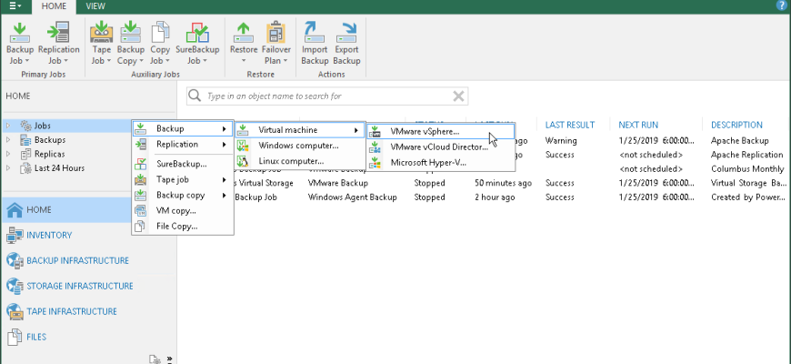Image resolution: width=791 pixels, height=364 pixels.
Task: Expand the Backups tree node
Action: point(9,140)
